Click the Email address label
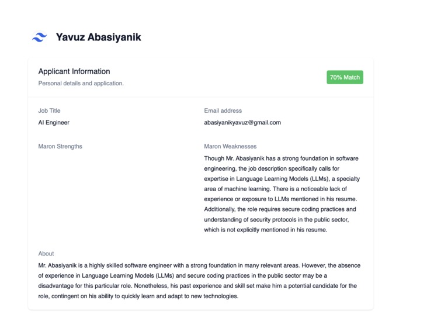 tap(223, 110)
